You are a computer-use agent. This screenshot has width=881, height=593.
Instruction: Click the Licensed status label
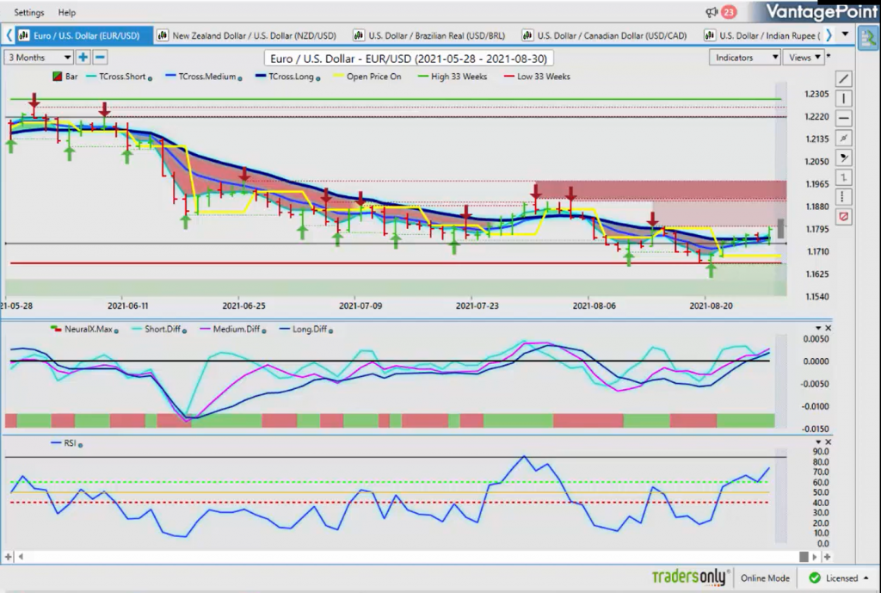[841, 578]
